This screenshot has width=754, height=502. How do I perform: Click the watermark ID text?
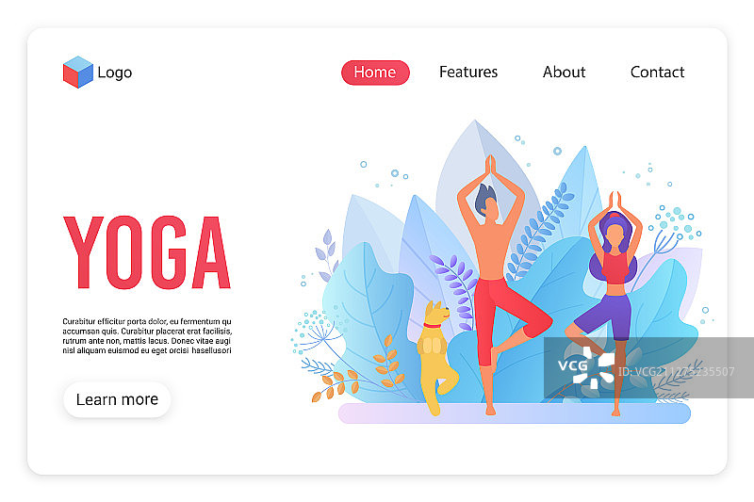(x=677, y=371)
